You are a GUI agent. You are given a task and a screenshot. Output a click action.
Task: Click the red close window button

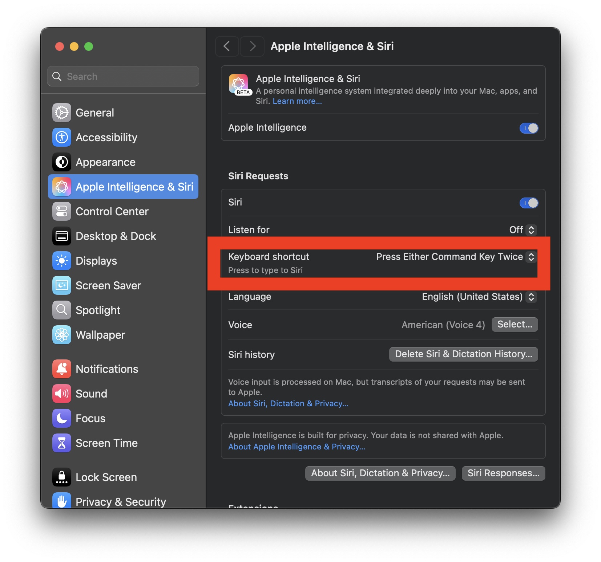click(x=60, y=46)
